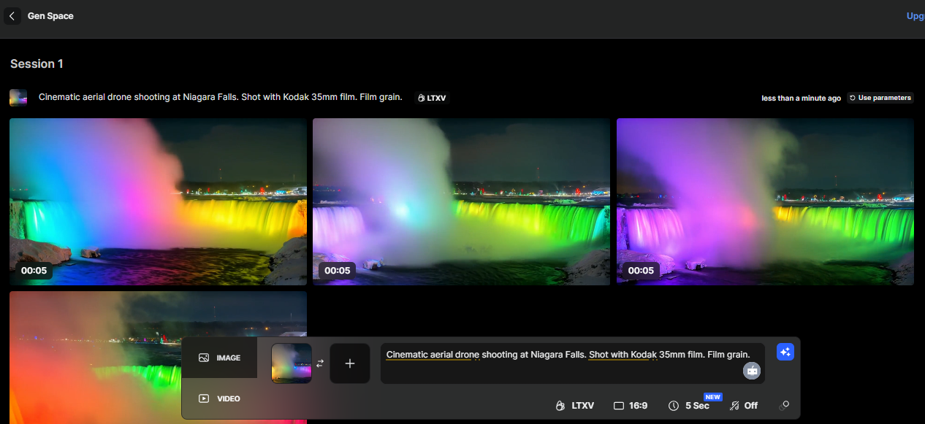
Task: Click the 00:05 duration badge on second video
Action: (338, 270)
